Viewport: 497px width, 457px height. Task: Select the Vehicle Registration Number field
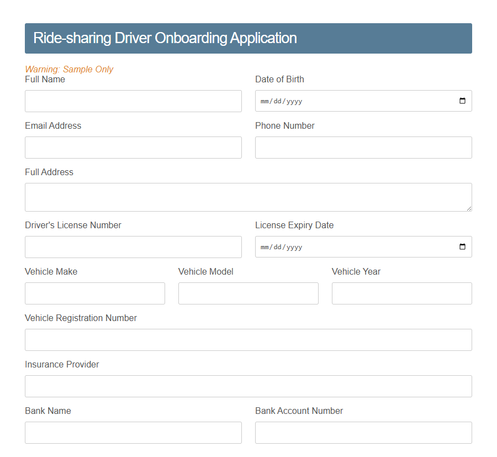pyautogui.click(x=248, y=340)
